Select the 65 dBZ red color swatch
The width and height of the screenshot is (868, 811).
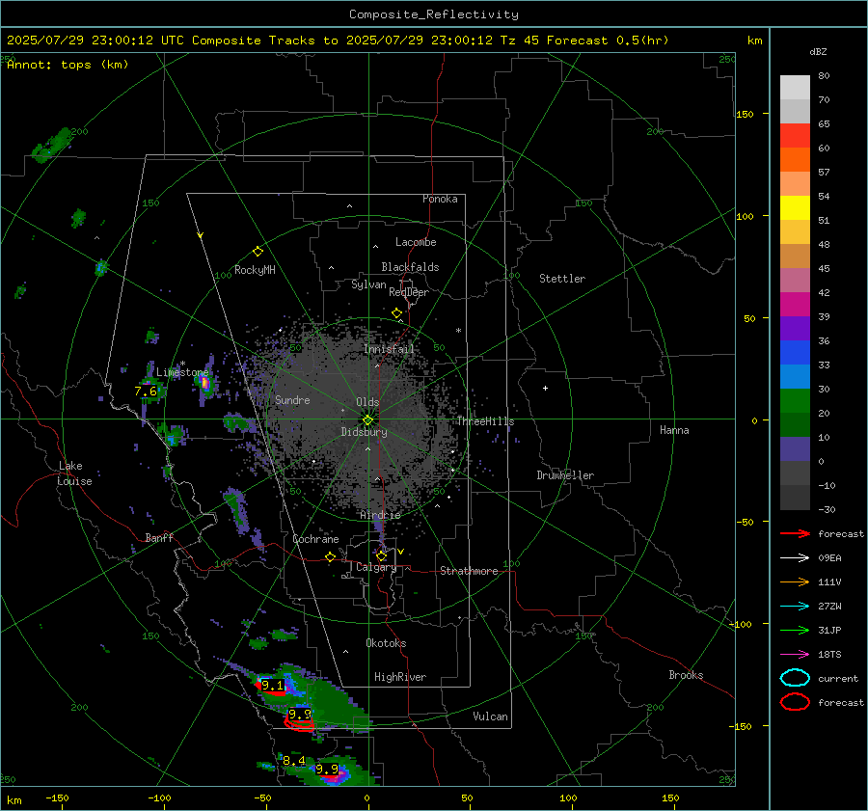point(795,136)
